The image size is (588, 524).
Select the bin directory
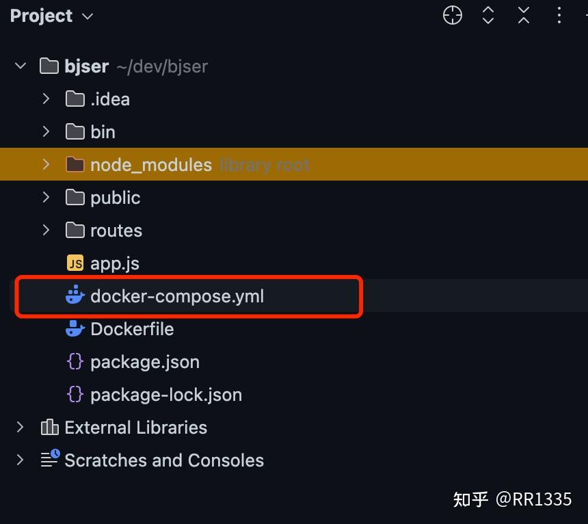(x=103, y=131)
